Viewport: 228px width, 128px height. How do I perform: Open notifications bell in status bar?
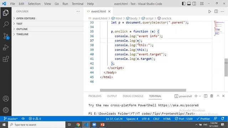[222, 119]
